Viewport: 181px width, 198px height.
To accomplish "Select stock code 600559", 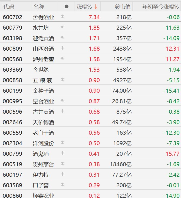I will click(12, 133).
